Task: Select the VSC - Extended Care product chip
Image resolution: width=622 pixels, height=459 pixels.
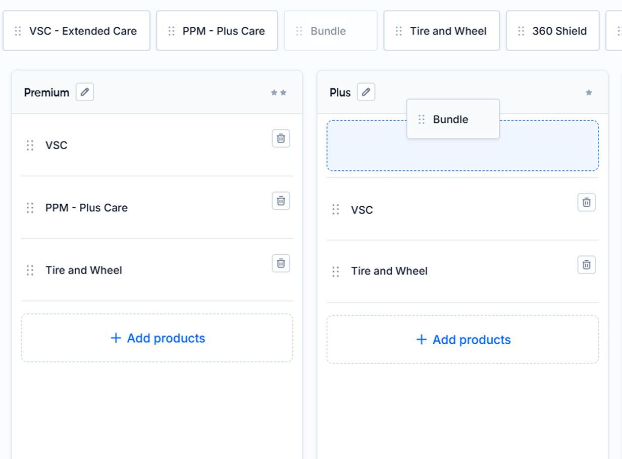Action: (77, 31)
